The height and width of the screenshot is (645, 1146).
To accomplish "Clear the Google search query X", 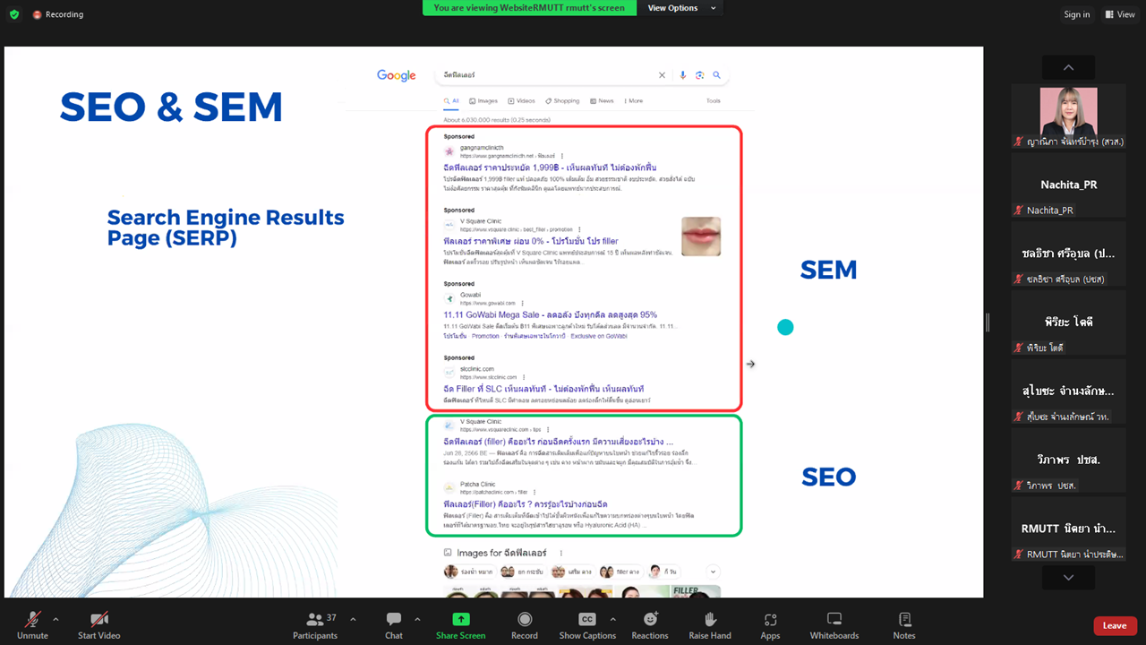I will 663,75.
